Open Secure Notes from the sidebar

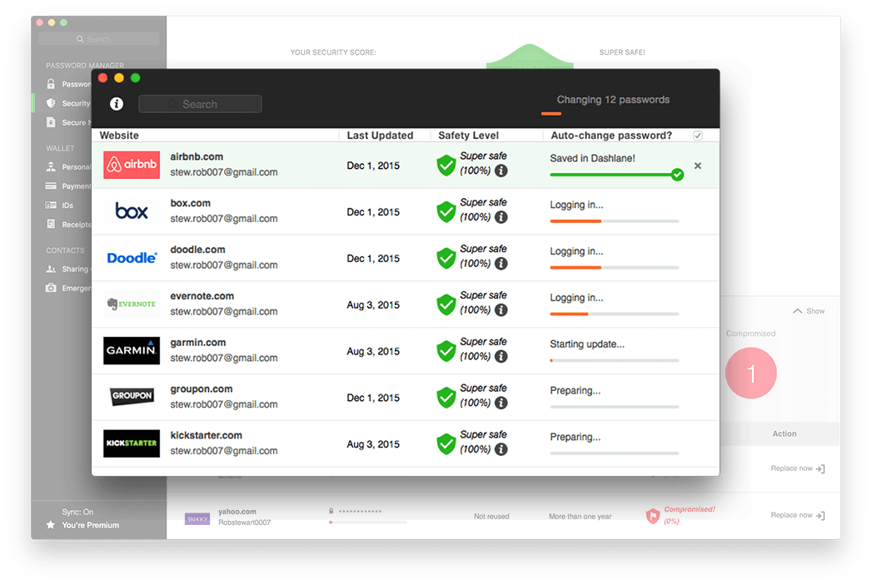coord(51,121)
